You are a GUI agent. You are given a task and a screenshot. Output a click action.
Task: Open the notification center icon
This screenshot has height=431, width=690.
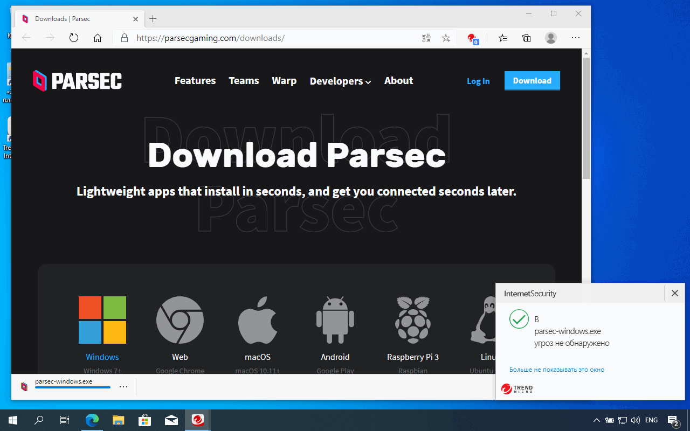[673, 420]
